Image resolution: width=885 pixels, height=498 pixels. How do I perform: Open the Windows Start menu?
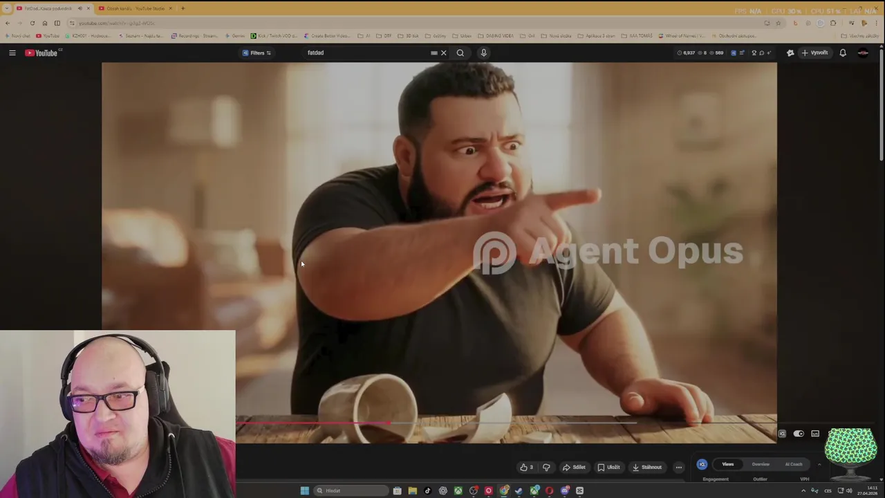coord(304,491)
